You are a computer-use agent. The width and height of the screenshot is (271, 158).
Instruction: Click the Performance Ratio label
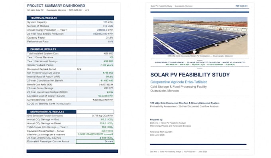click(38, 41)
